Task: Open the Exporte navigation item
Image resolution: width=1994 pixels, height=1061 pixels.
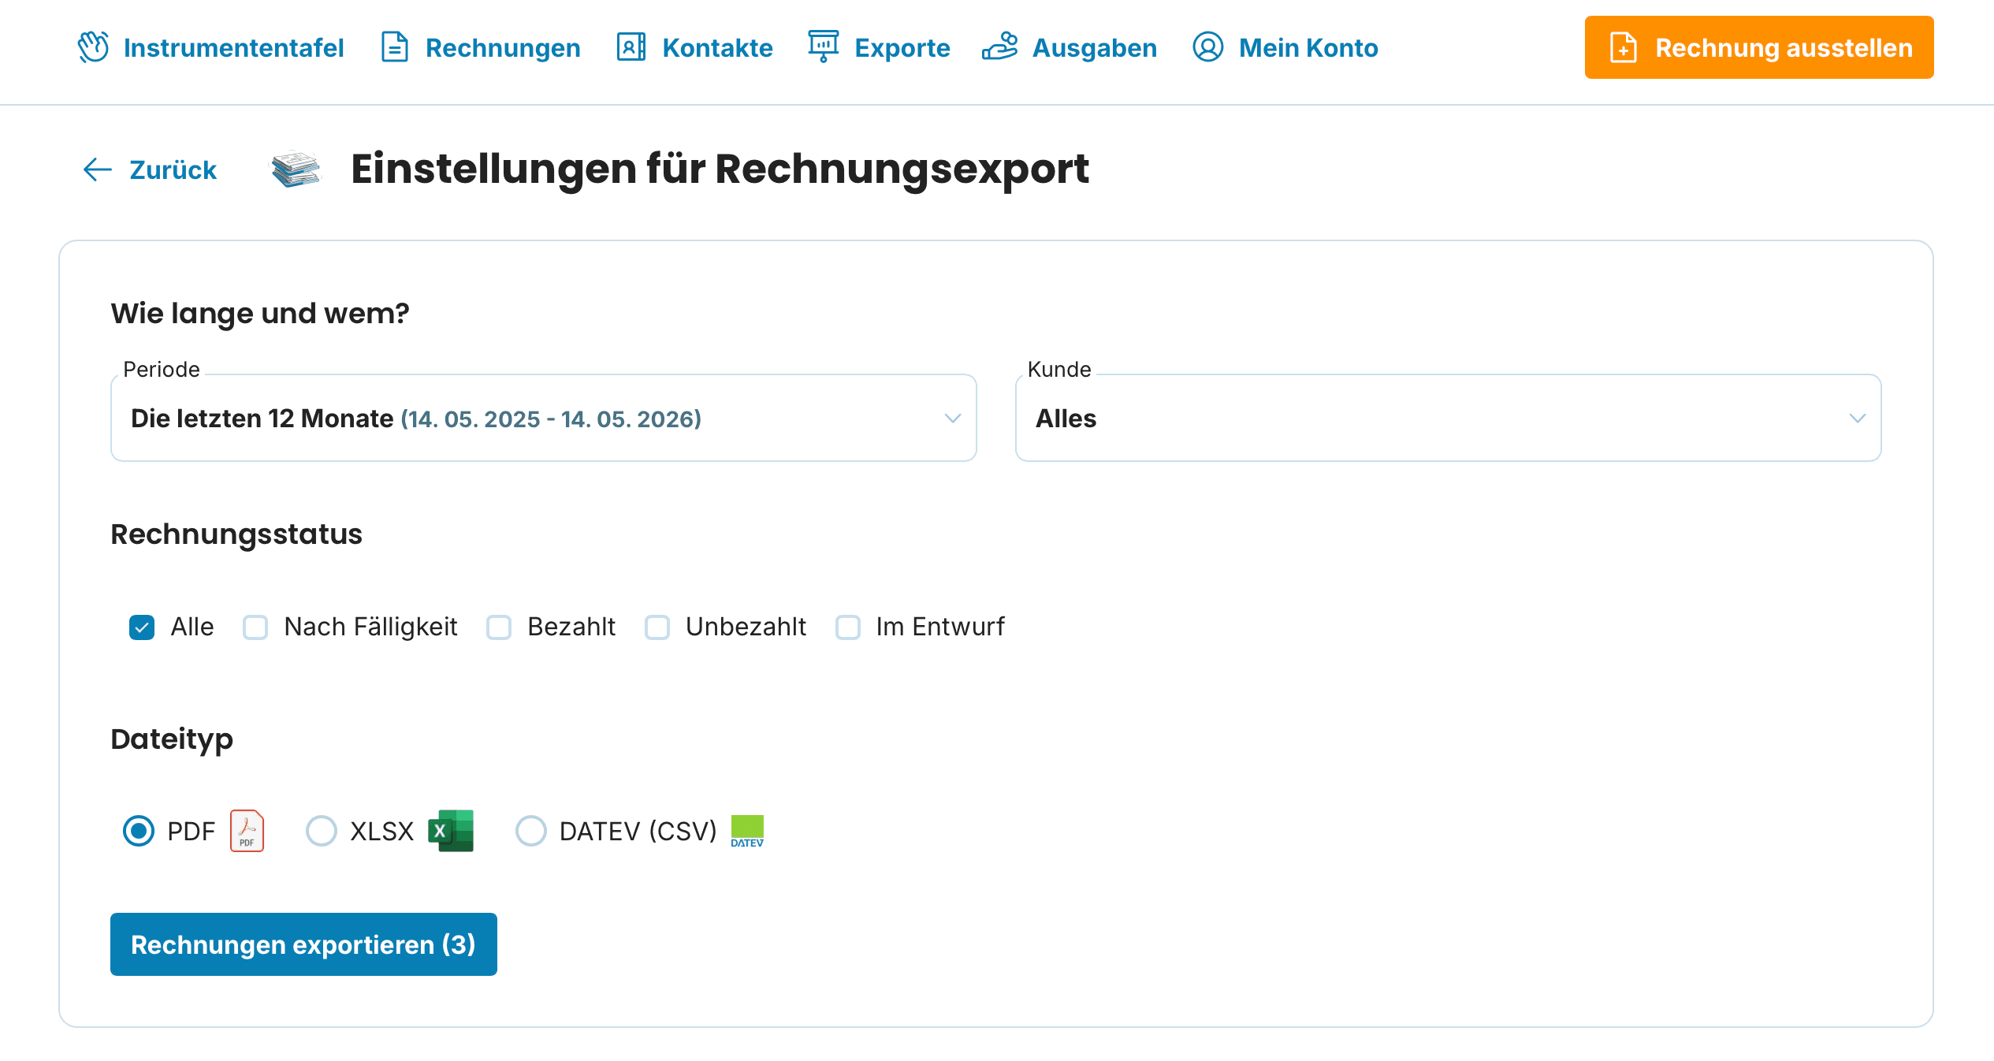Action: [x=879, y=47]
